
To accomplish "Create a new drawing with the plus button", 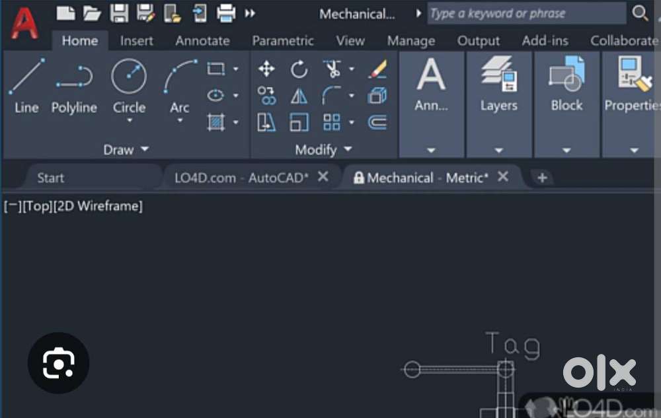I will [542, 178].
